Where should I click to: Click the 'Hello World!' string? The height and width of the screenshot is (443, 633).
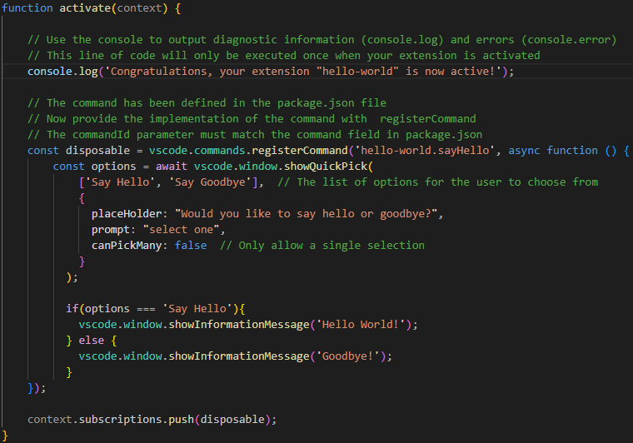point(361,325)
